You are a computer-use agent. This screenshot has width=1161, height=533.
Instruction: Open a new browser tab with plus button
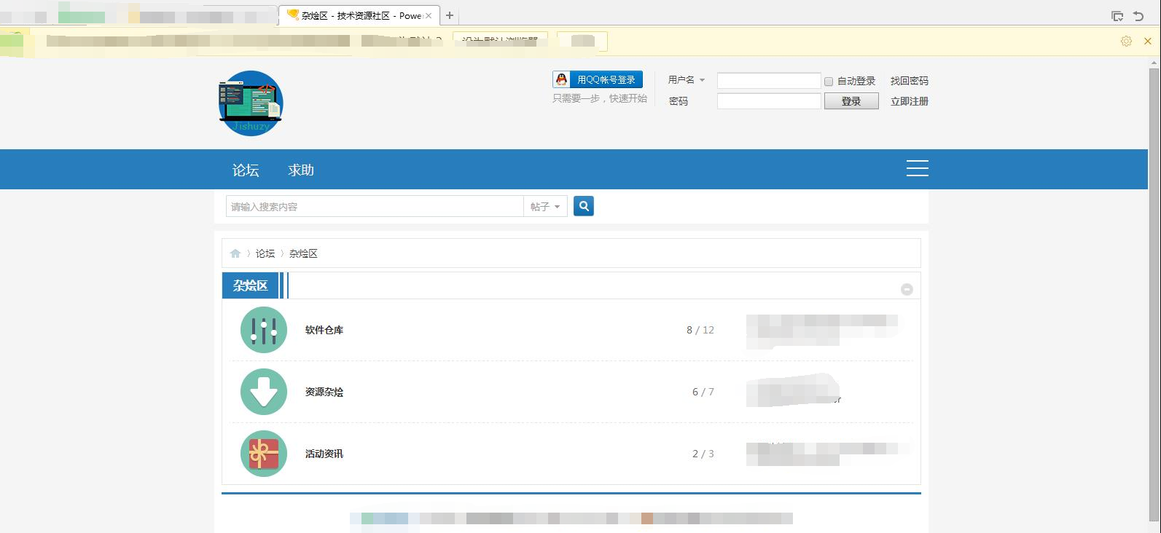[x=450, y=15]
